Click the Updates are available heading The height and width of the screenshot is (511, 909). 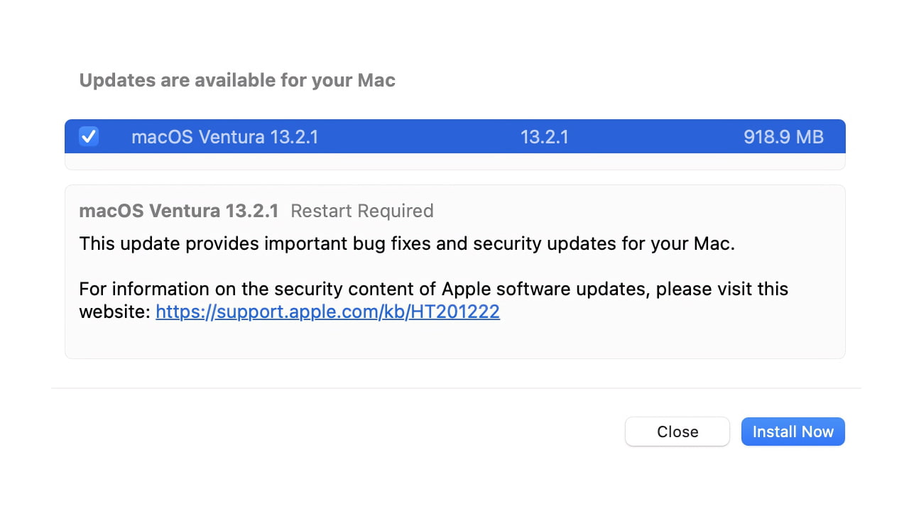[237, 80]
